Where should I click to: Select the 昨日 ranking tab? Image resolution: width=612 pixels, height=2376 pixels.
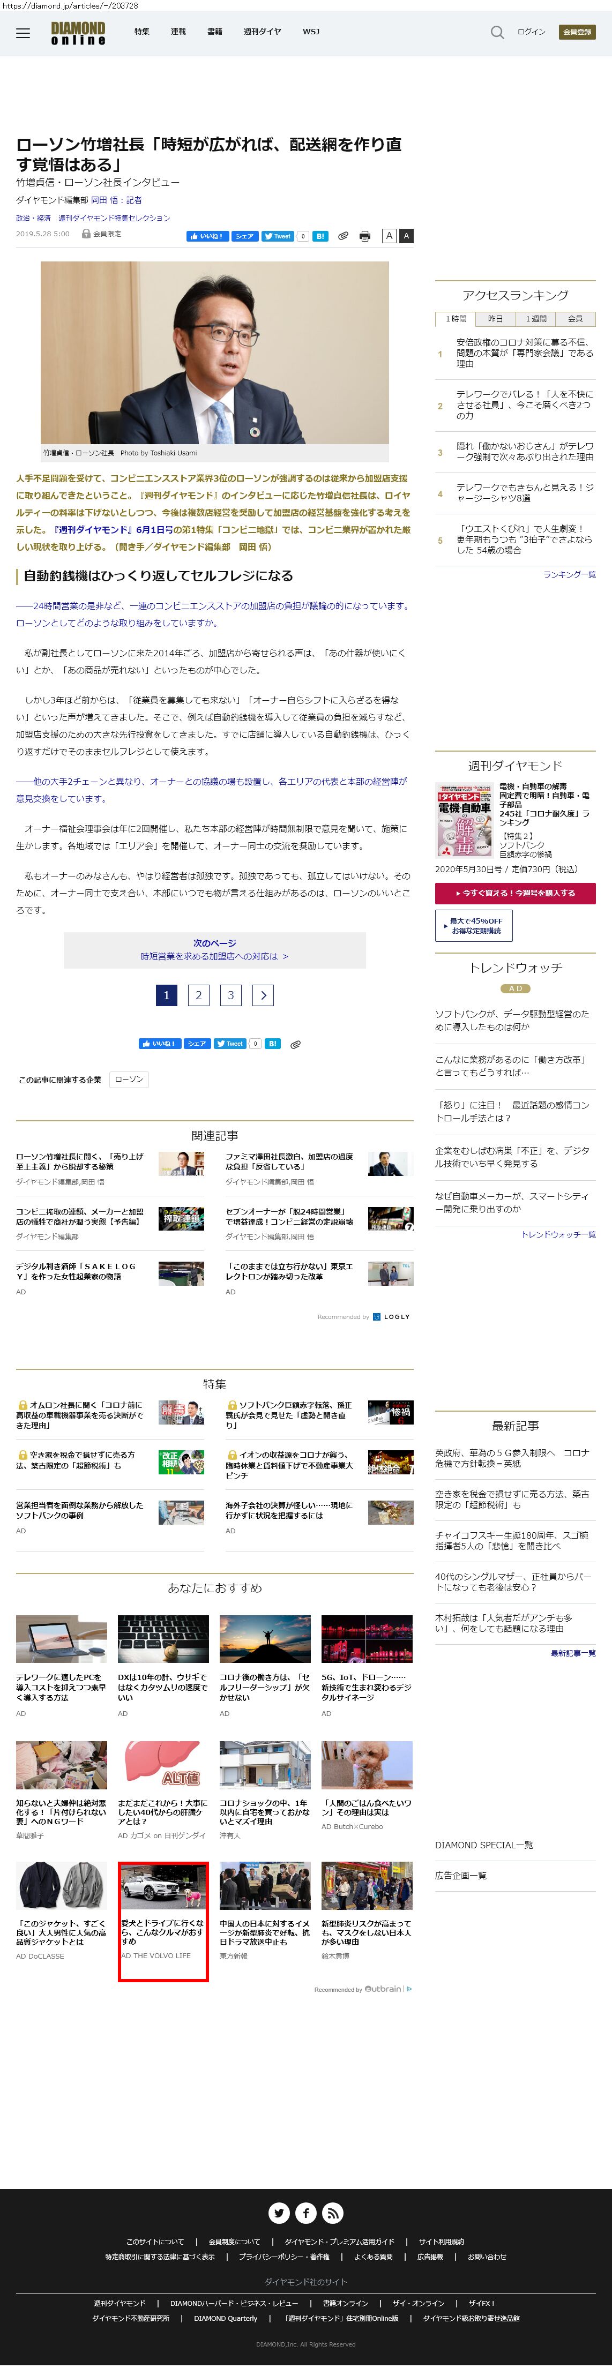click(x=496, y=319)
